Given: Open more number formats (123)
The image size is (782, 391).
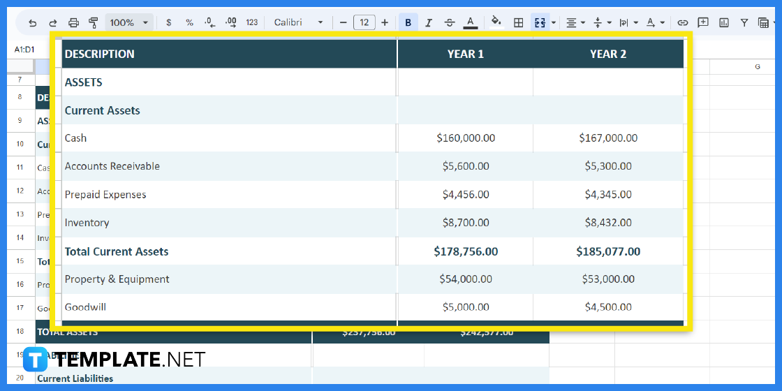Looking at the screenshot, I should pos(252,22).
